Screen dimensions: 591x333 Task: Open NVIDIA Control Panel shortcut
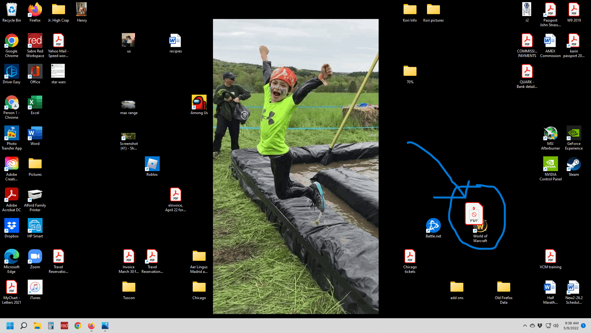(x=550, y=169)
